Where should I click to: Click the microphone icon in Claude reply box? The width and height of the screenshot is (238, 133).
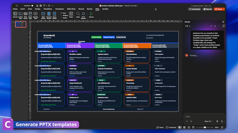(x=222, y=121)
